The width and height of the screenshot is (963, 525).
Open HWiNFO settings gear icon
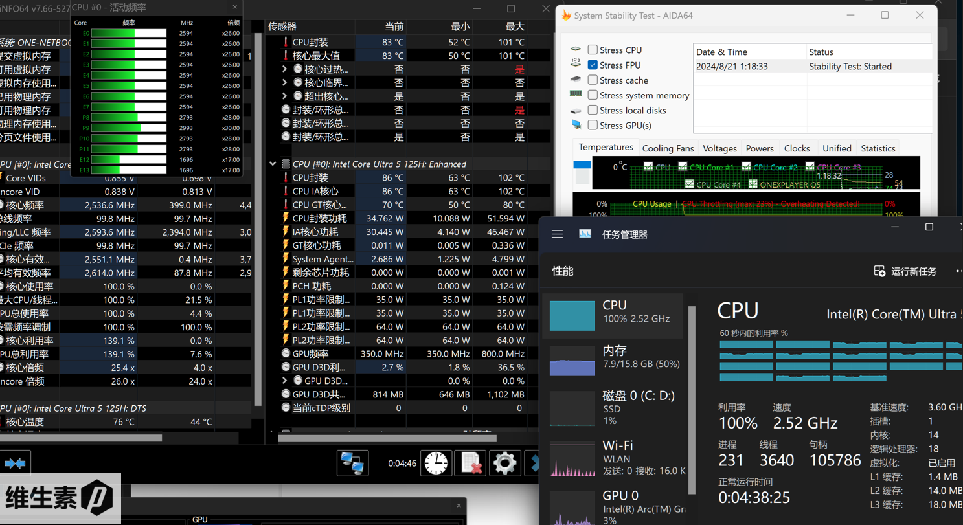(504, 464)
